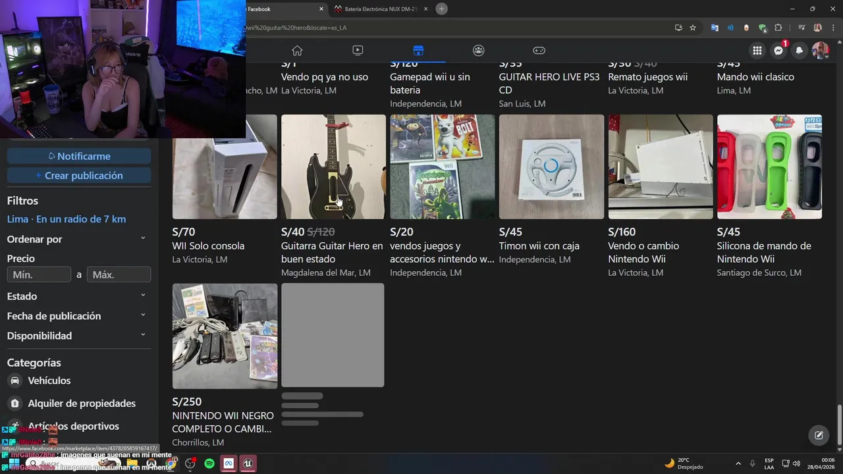Viewport: 843px width, 474px height.
Task: Open the Extensions puzzle icon
Action: point(778,28)
